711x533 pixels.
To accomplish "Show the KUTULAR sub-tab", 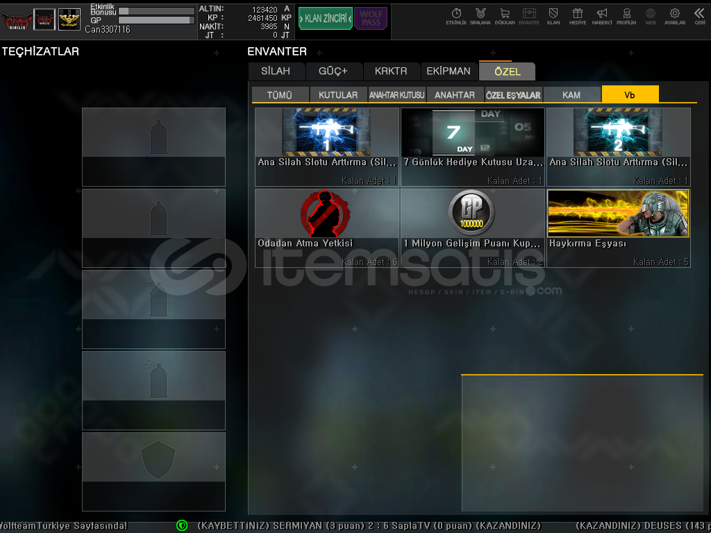I will 338,94.
